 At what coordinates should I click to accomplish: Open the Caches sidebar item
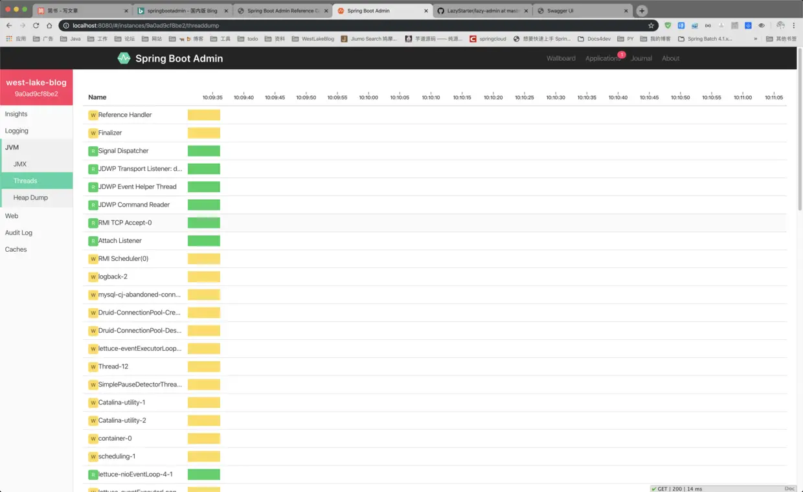pos(37,250)
